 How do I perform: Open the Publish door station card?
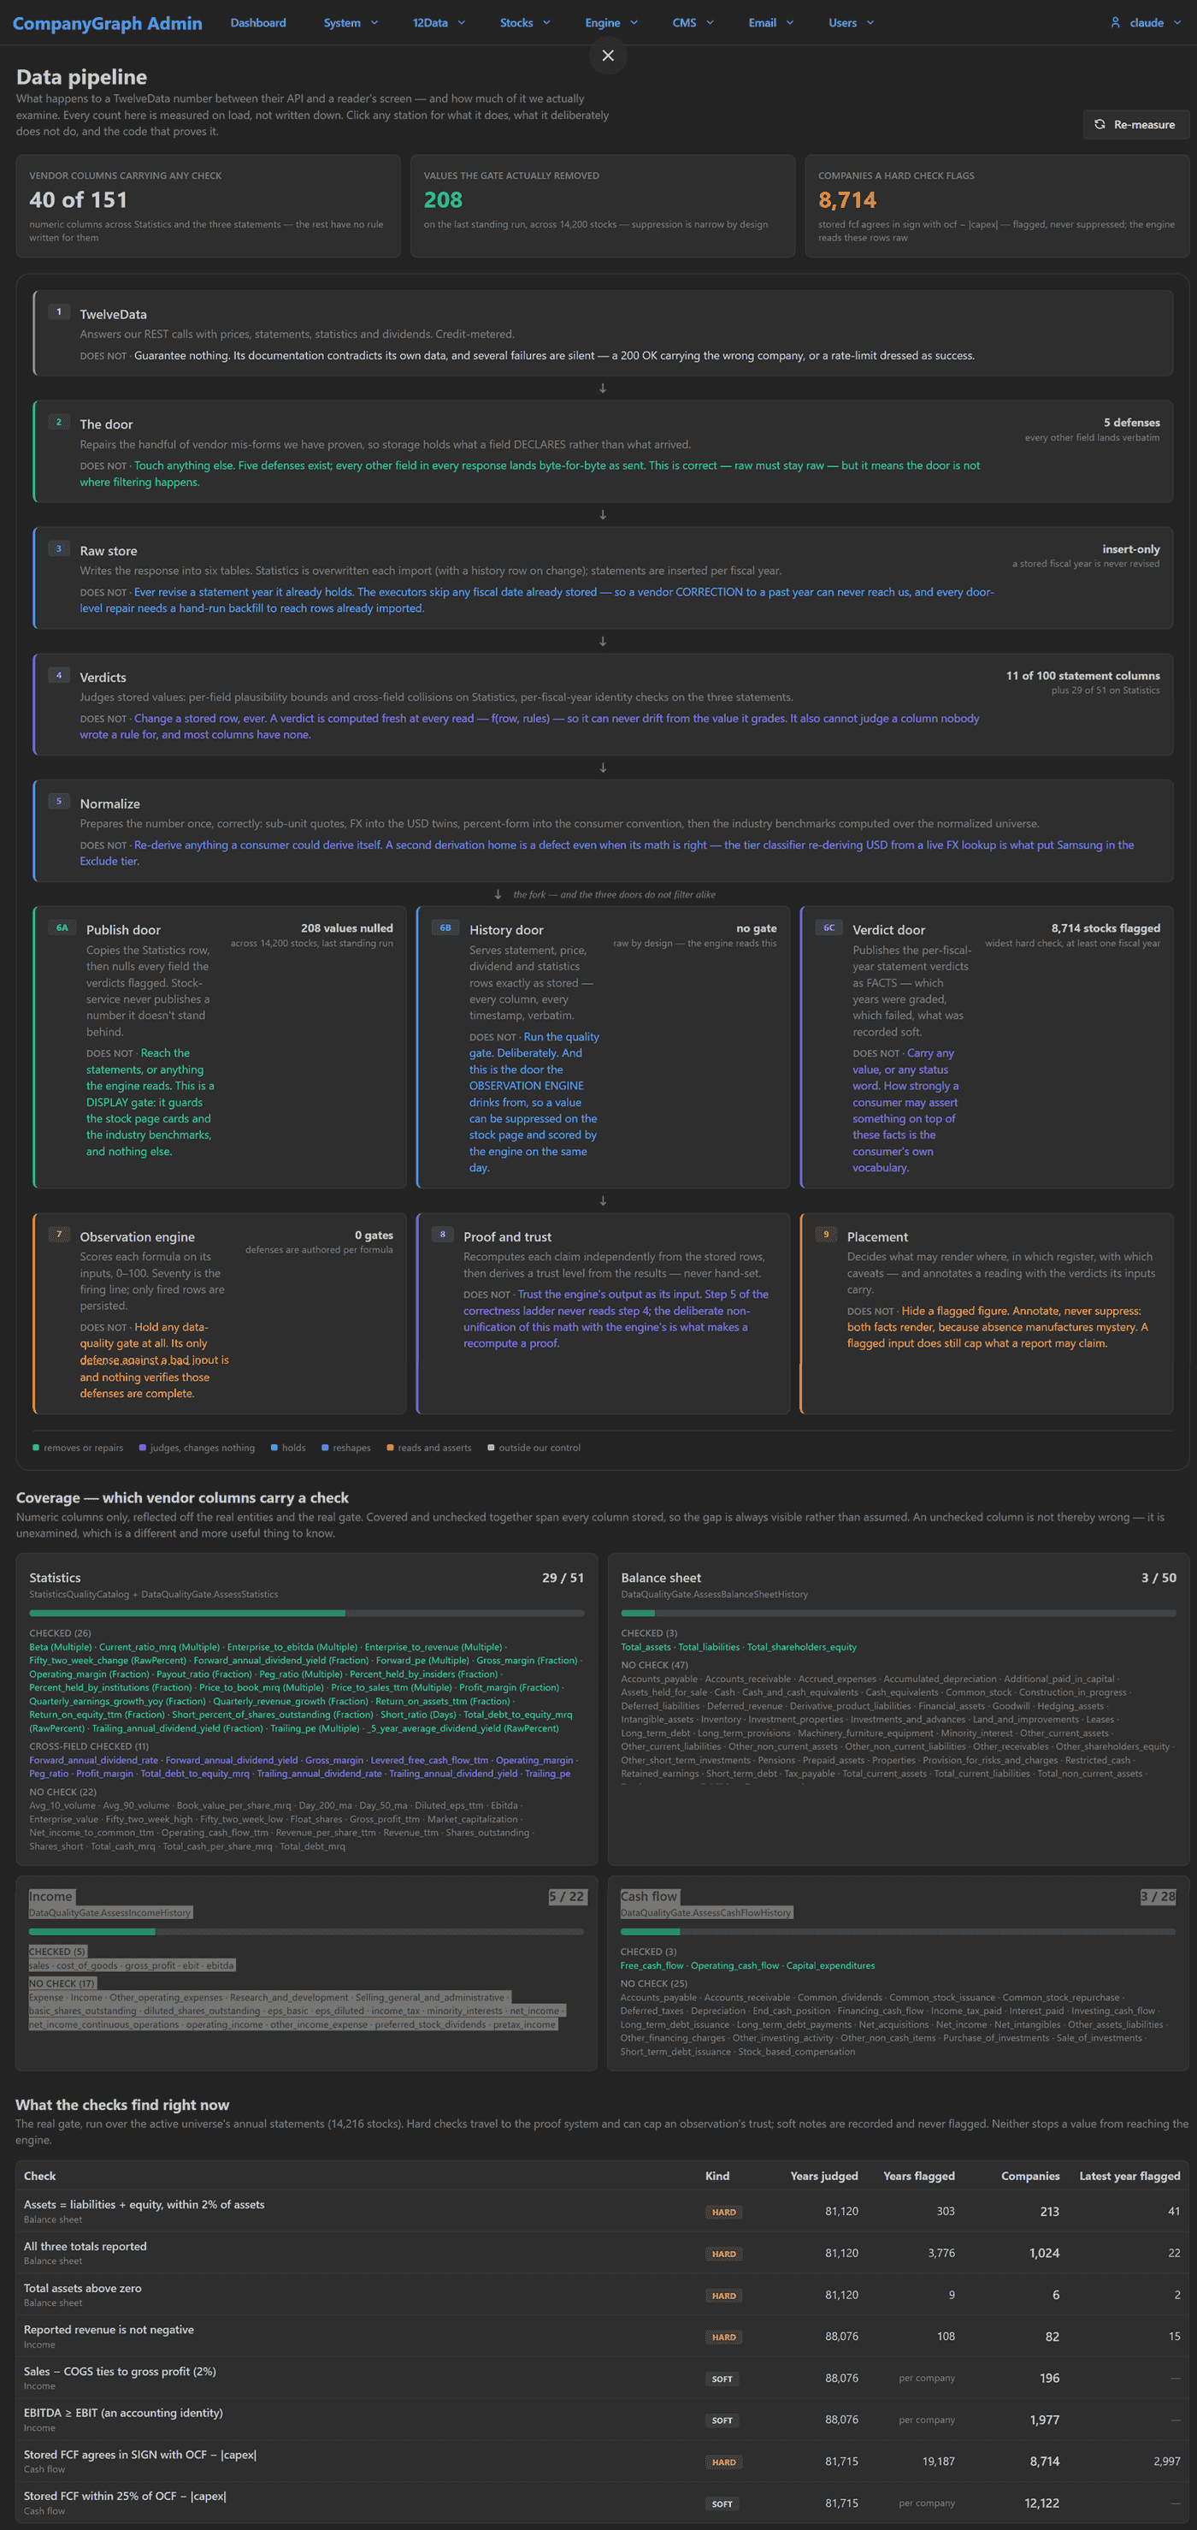pyautogui.click(x=220, y=1047)
